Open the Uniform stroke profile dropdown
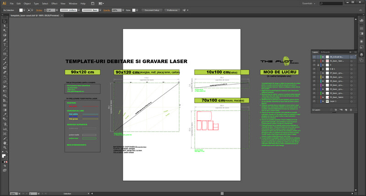This screenshot has width=366, height=196. 70,10
